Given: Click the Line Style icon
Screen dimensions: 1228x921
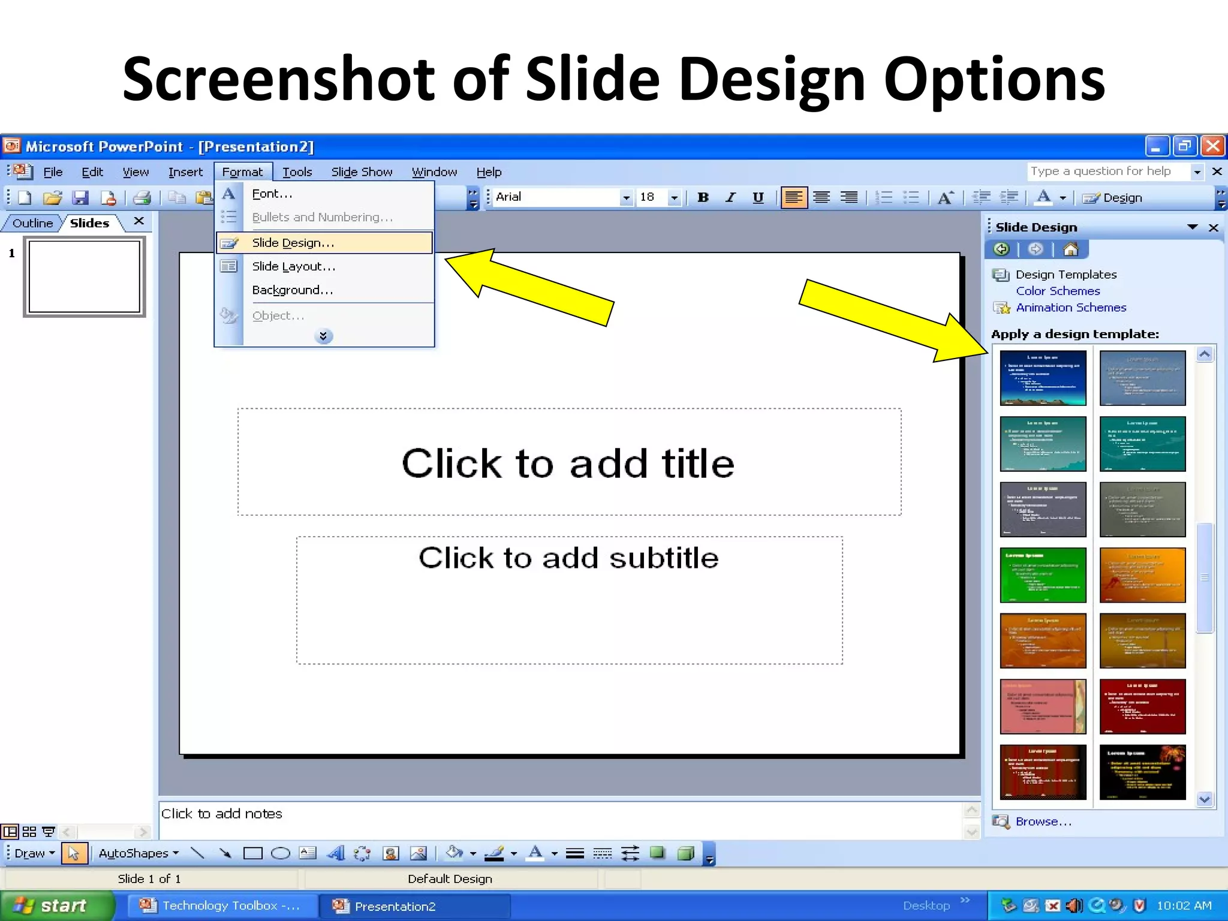Looking at the screenshot, I should (575, 853).
